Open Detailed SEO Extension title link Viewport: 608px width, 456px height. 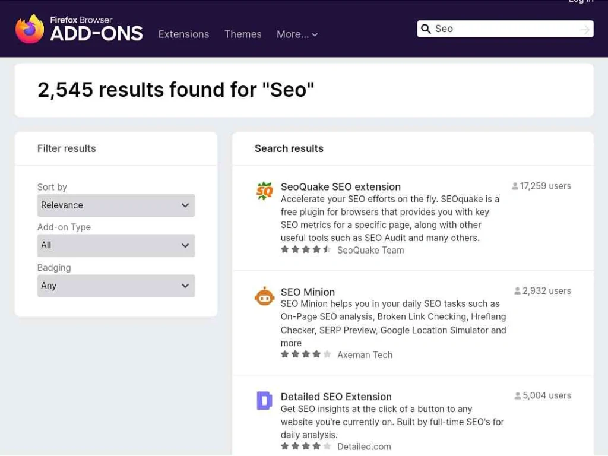[336, 397]
